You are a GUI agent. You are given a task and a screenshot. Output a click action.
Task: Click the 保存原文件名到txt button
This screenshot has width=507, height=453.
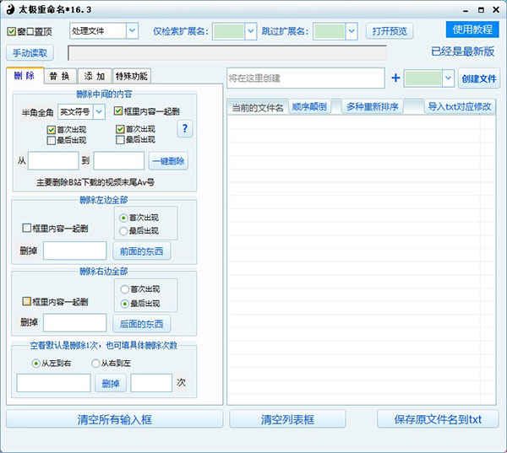point(438,419)
